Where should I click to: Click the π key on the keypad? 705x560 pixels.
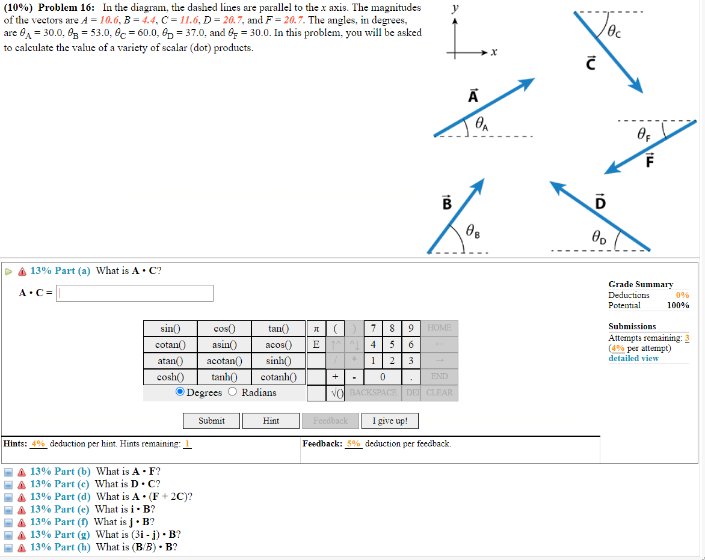(x=315, y=328)
